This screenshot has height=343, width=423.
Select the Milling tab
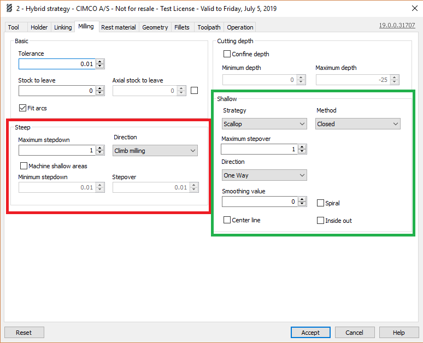[86, 26]
